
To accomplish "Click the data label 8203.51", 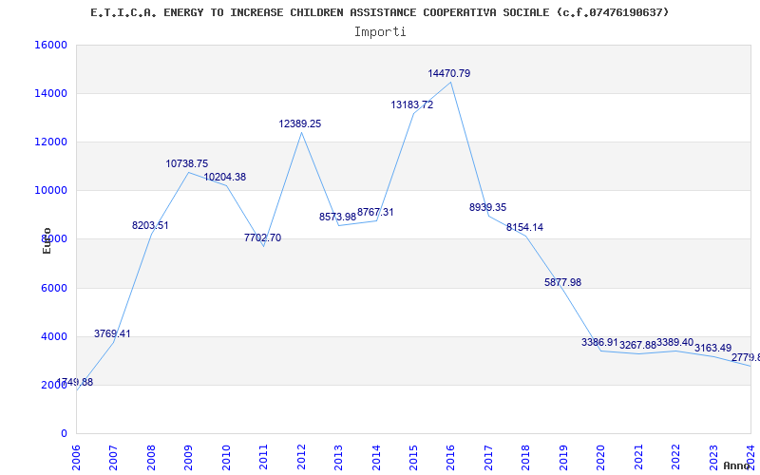I will [x=150, y=225].
